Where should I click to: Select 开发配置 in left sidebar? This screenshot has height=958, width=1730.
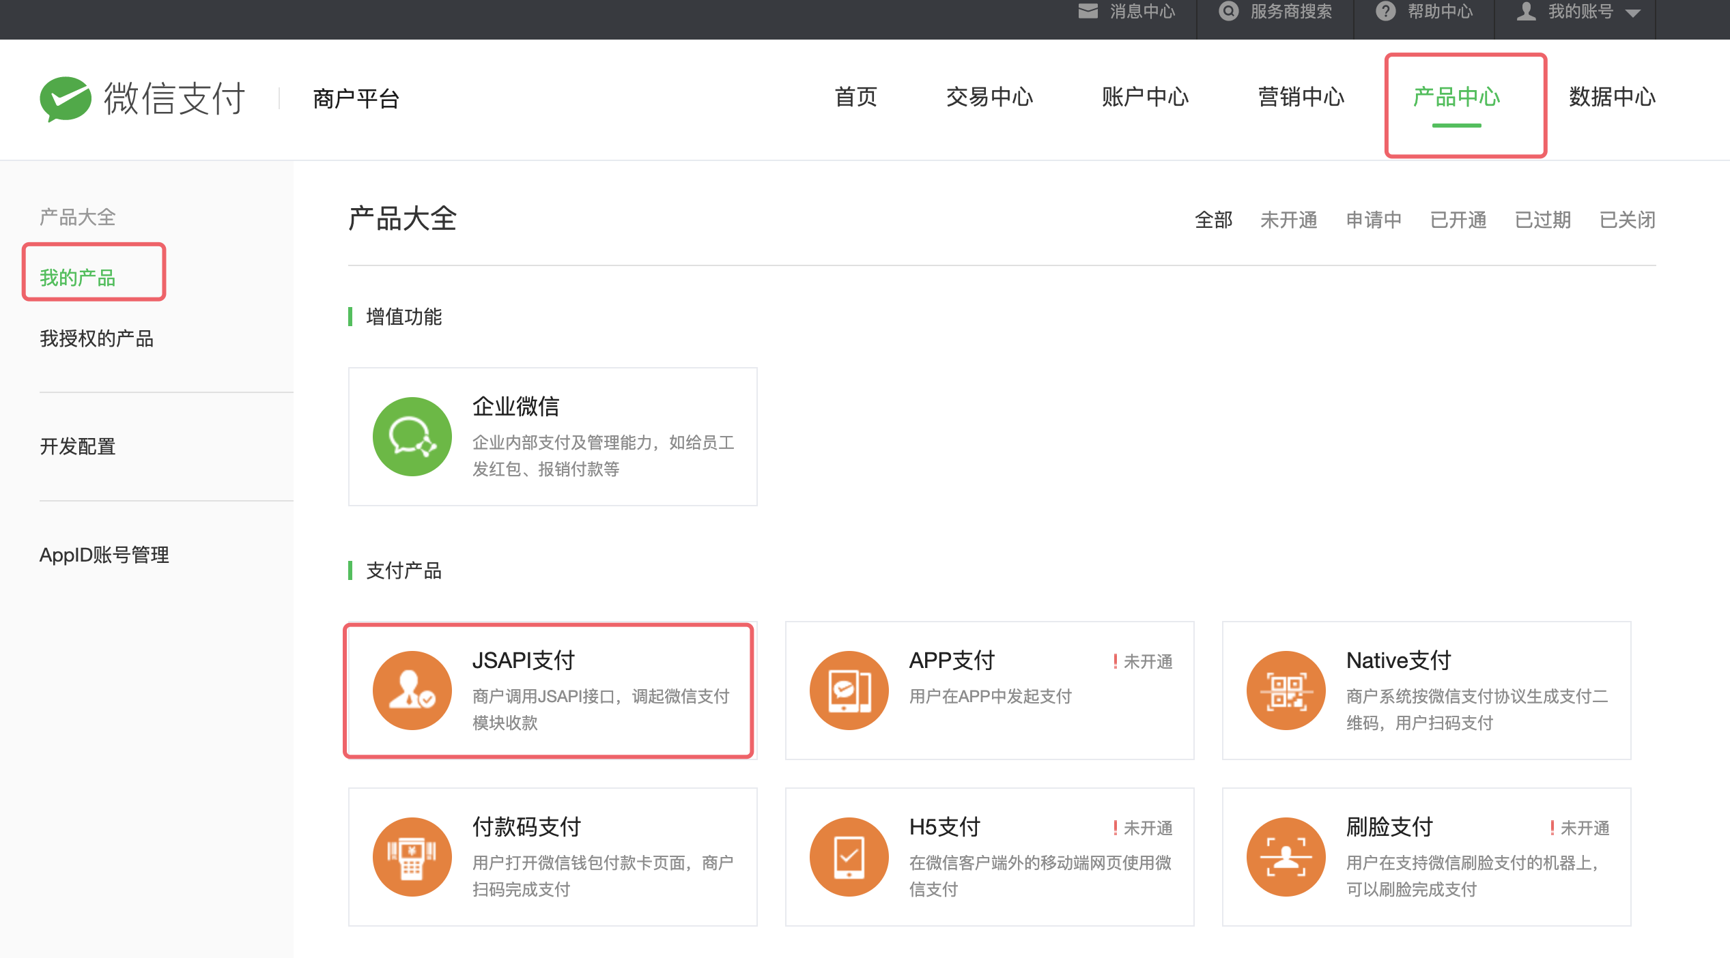coord(78,446)
